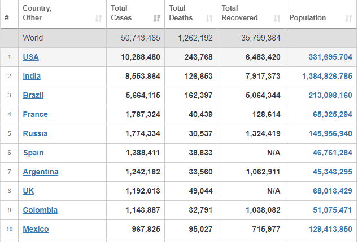This screenshot has width=358, height=242.
Task: Select Spain total cases 1,388,411
Action: pos(143,153)
